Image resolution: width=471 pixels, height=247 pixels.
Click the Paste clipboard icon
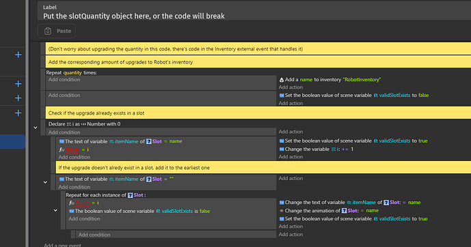coord(48,31)
